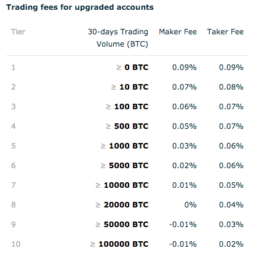
Task: Click the ≥ 100 BTC volume cell
Action: point(127,107)
